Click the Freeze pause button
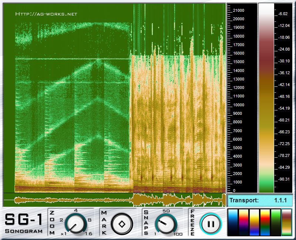The width and height of the screenshot is (296, 240). pos(210,224)
